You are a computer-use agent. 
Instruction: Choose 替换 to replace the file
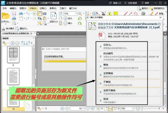click(x=129, y=66)
